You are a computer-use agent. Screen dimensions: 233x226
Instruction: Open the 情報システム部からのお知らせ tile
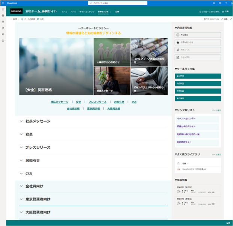pos(149,81)
